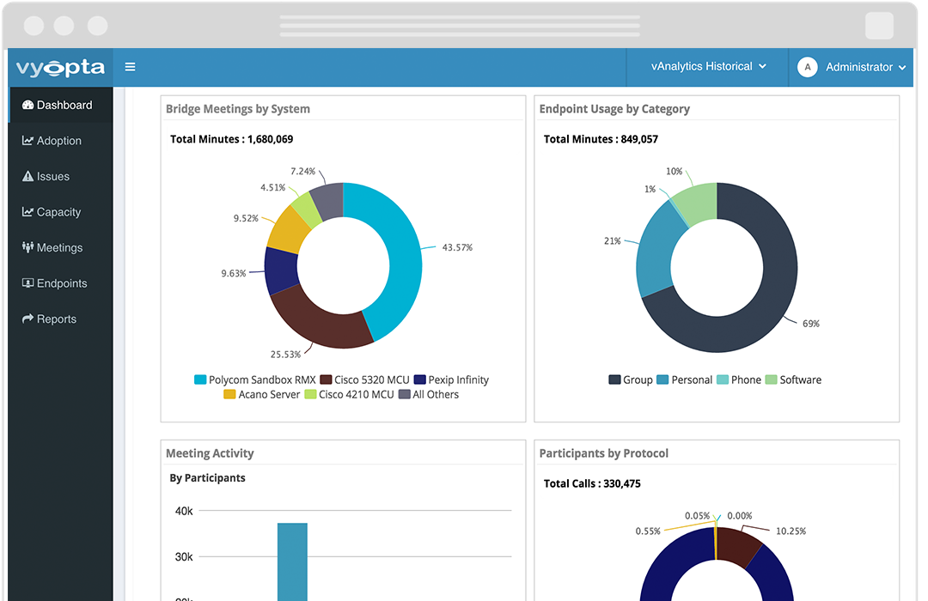Click the light green 4.51% slice
Image resolution: width=928 pixels, height=601 pixels.
(x=307, y=209)
